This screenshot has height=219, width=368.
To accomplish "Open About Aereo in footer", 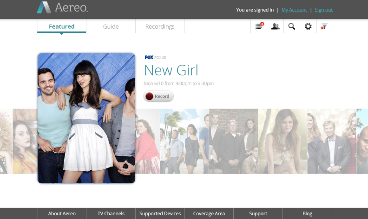I will [x=62, y=213].
